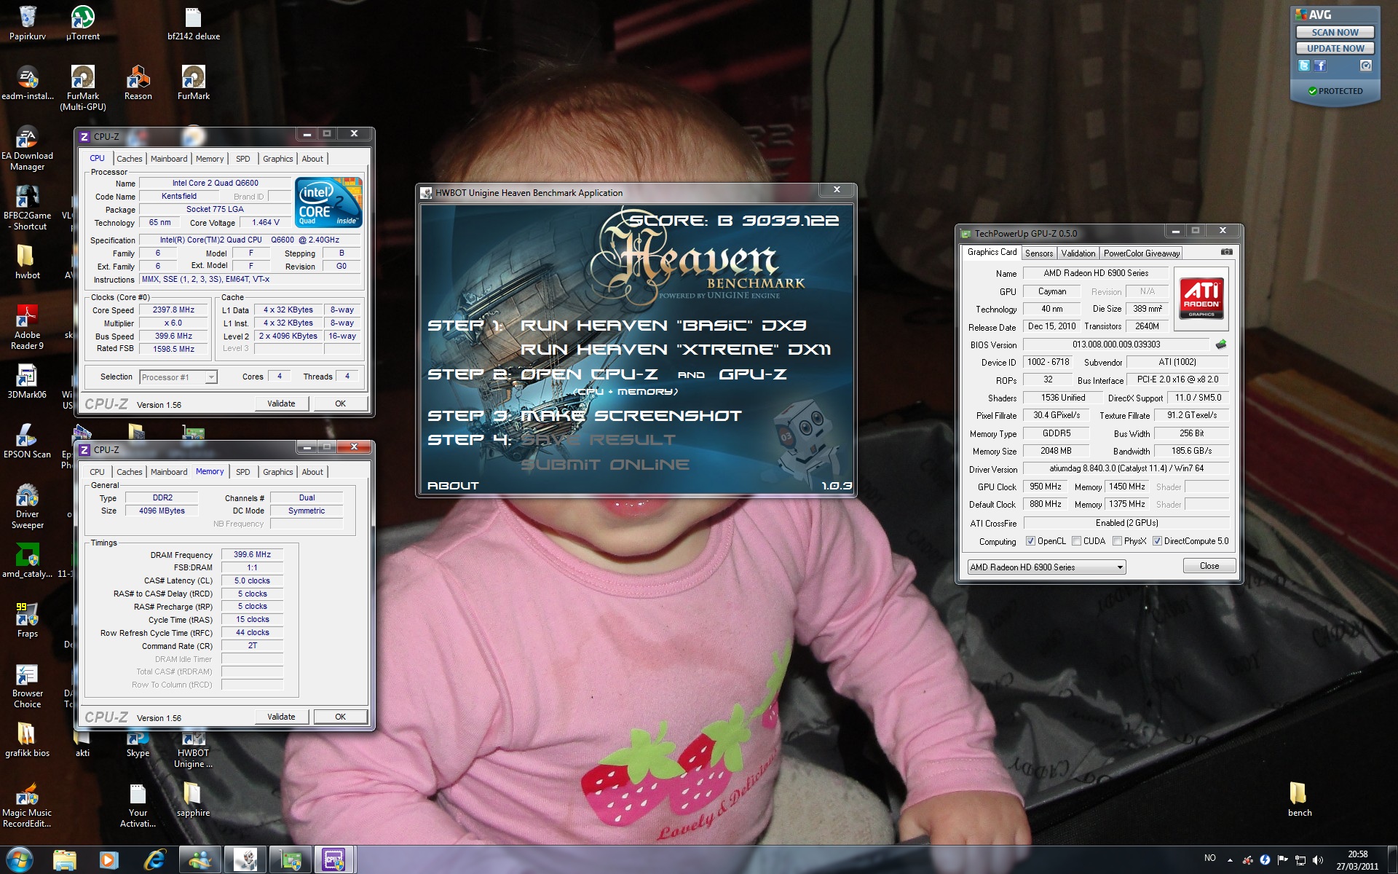Click GPU-Z link in Heaven window
1398x874 pixels.
pyautogui.click(x=753, y=374)
